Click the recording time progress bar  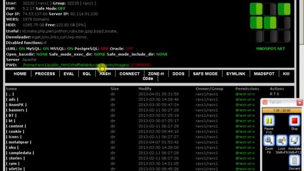pos(282,111)
